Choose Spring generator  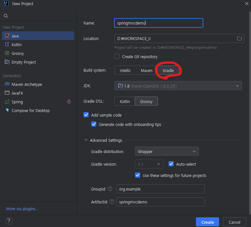[x=38, y=102]
